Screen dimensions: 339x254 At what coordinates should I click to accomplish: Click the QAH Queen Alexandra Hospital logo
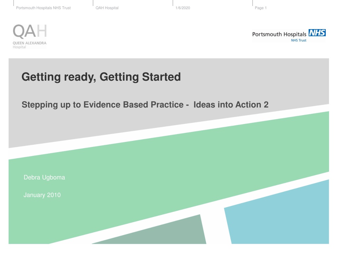[29, 36]
